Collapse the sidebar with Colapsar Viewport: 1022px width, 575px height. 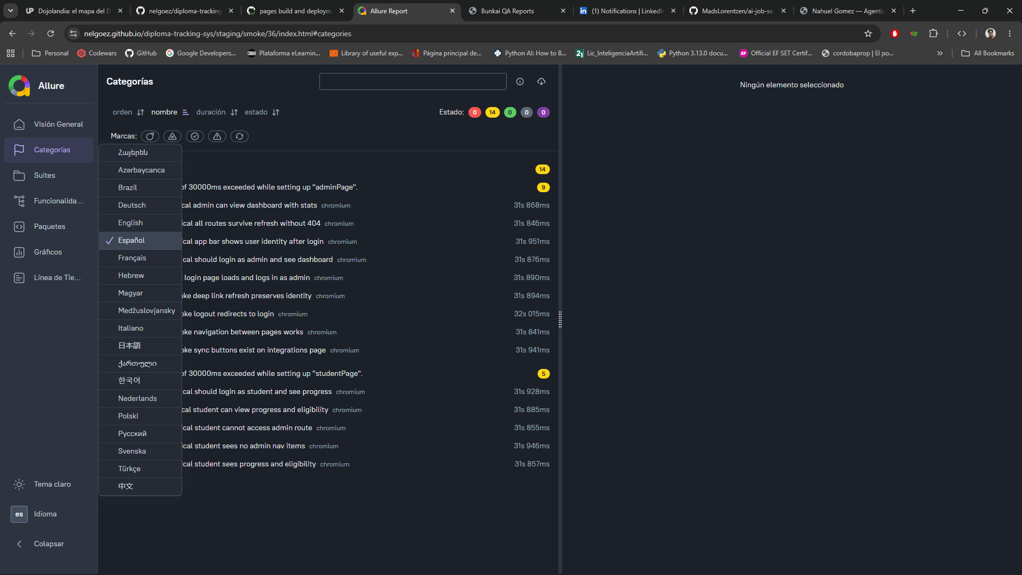coord(48,544)
